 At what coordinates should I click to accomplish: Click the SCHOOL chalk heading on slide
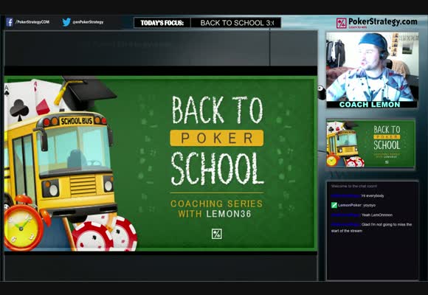tap(217, 168)
